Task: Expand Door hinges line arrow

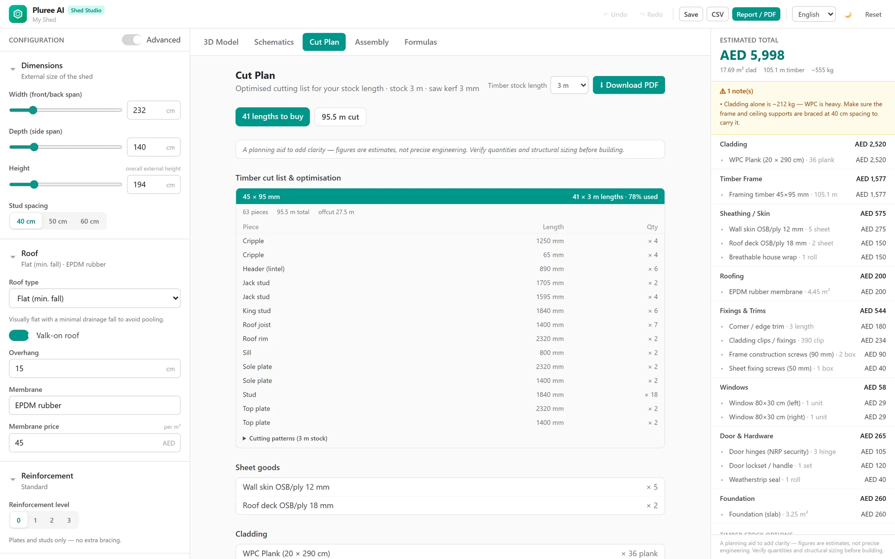Action: click(x=723, y=452)
